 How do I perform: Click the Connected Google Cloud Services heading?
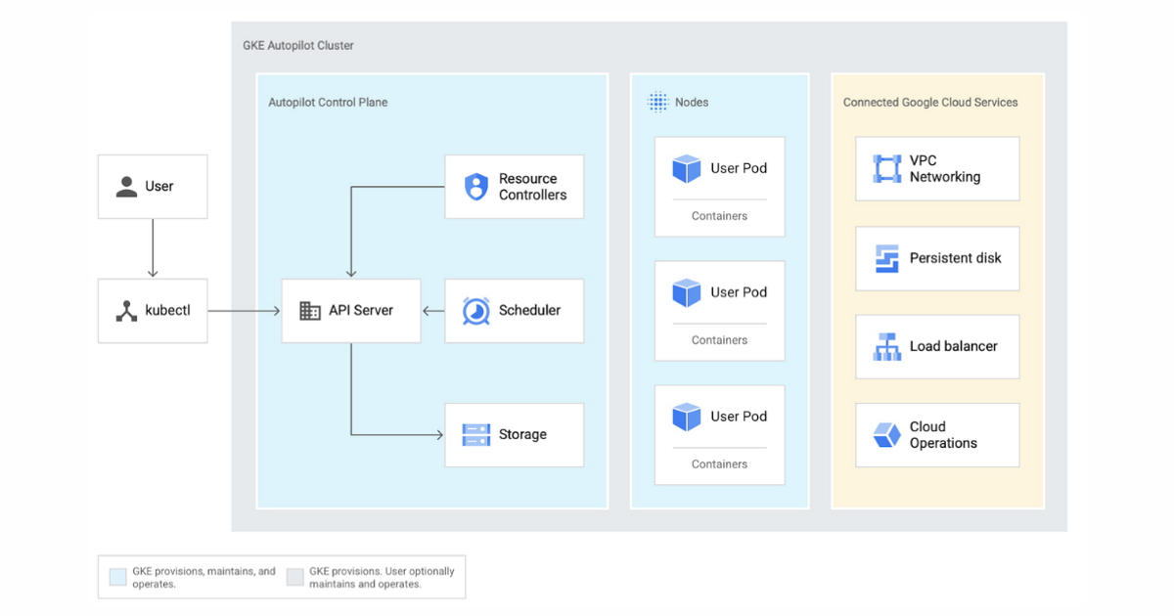[x=930, y=102]
